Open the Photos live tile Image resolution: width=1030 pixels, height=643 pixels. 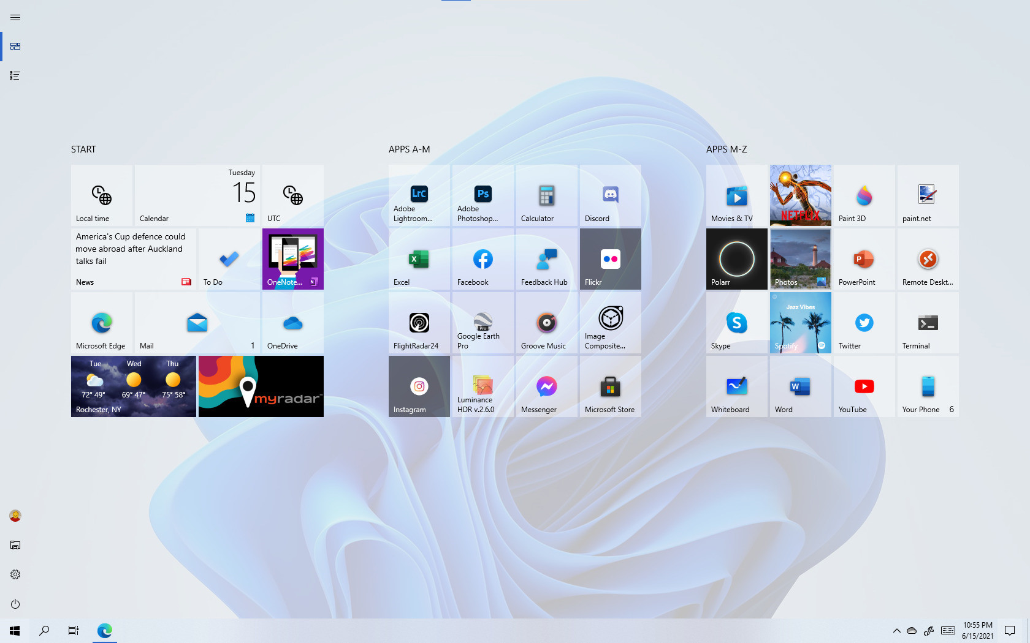(x=801, y=259)
